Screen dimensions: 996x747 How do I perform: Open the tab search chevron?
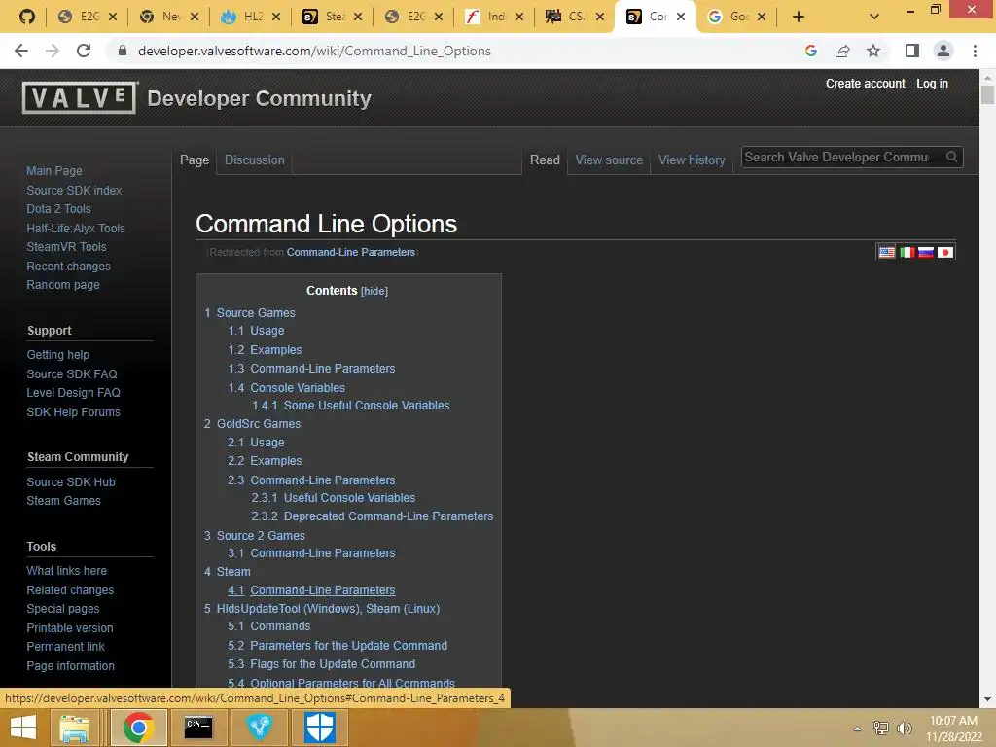874,17
